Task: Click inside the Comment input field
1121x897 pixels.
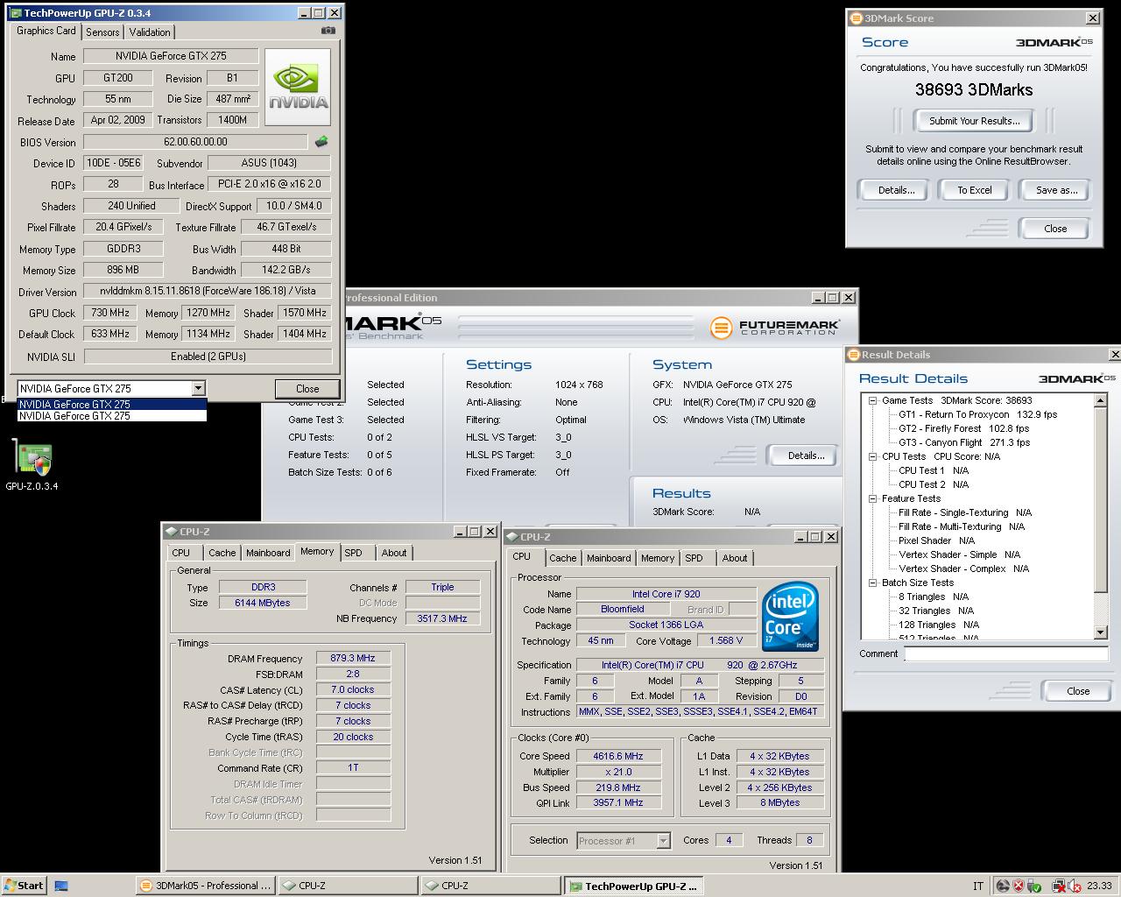Action: tap(1006, 653)
